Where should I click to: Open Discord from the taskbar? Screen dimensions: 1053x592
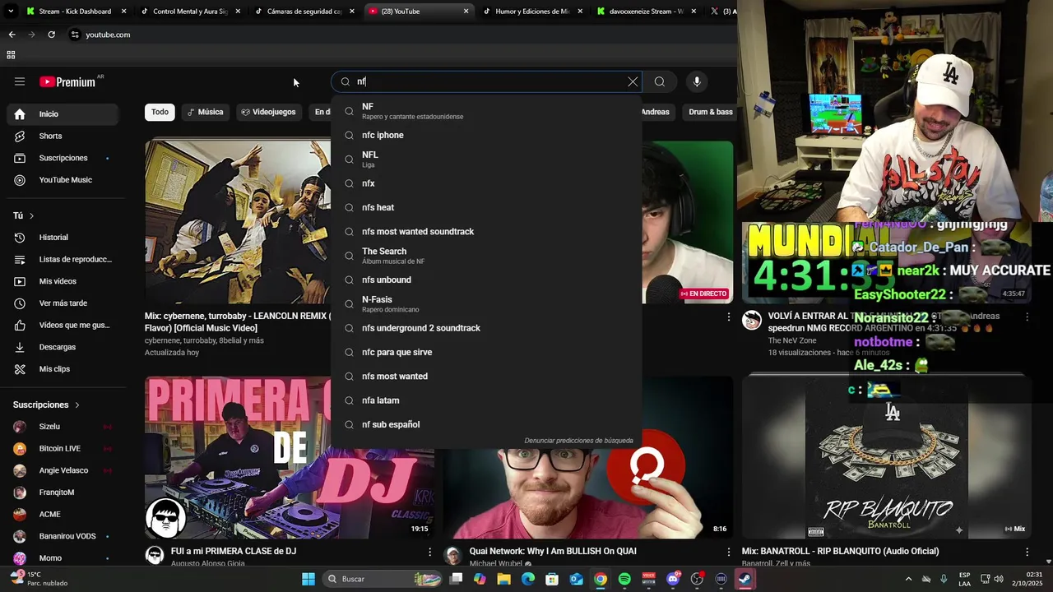673,579
